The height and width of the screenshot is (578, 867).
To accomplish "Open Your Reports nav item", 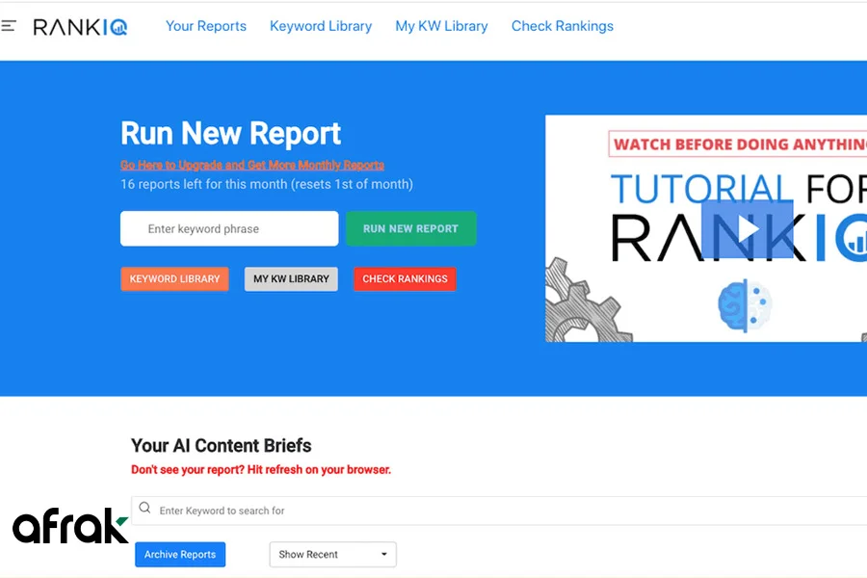I will point(206,26).
